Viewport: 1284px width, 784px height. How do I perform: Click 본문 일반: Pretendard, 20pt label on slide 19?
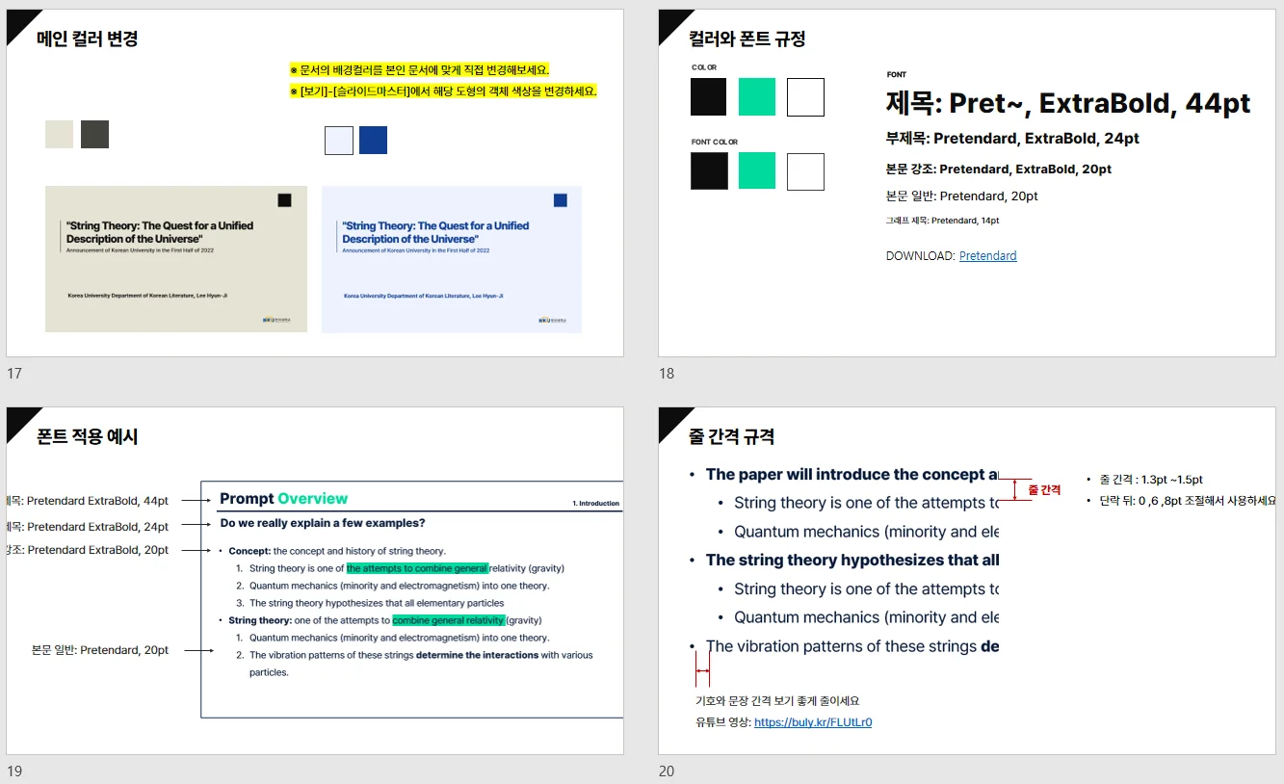(100, 650)
